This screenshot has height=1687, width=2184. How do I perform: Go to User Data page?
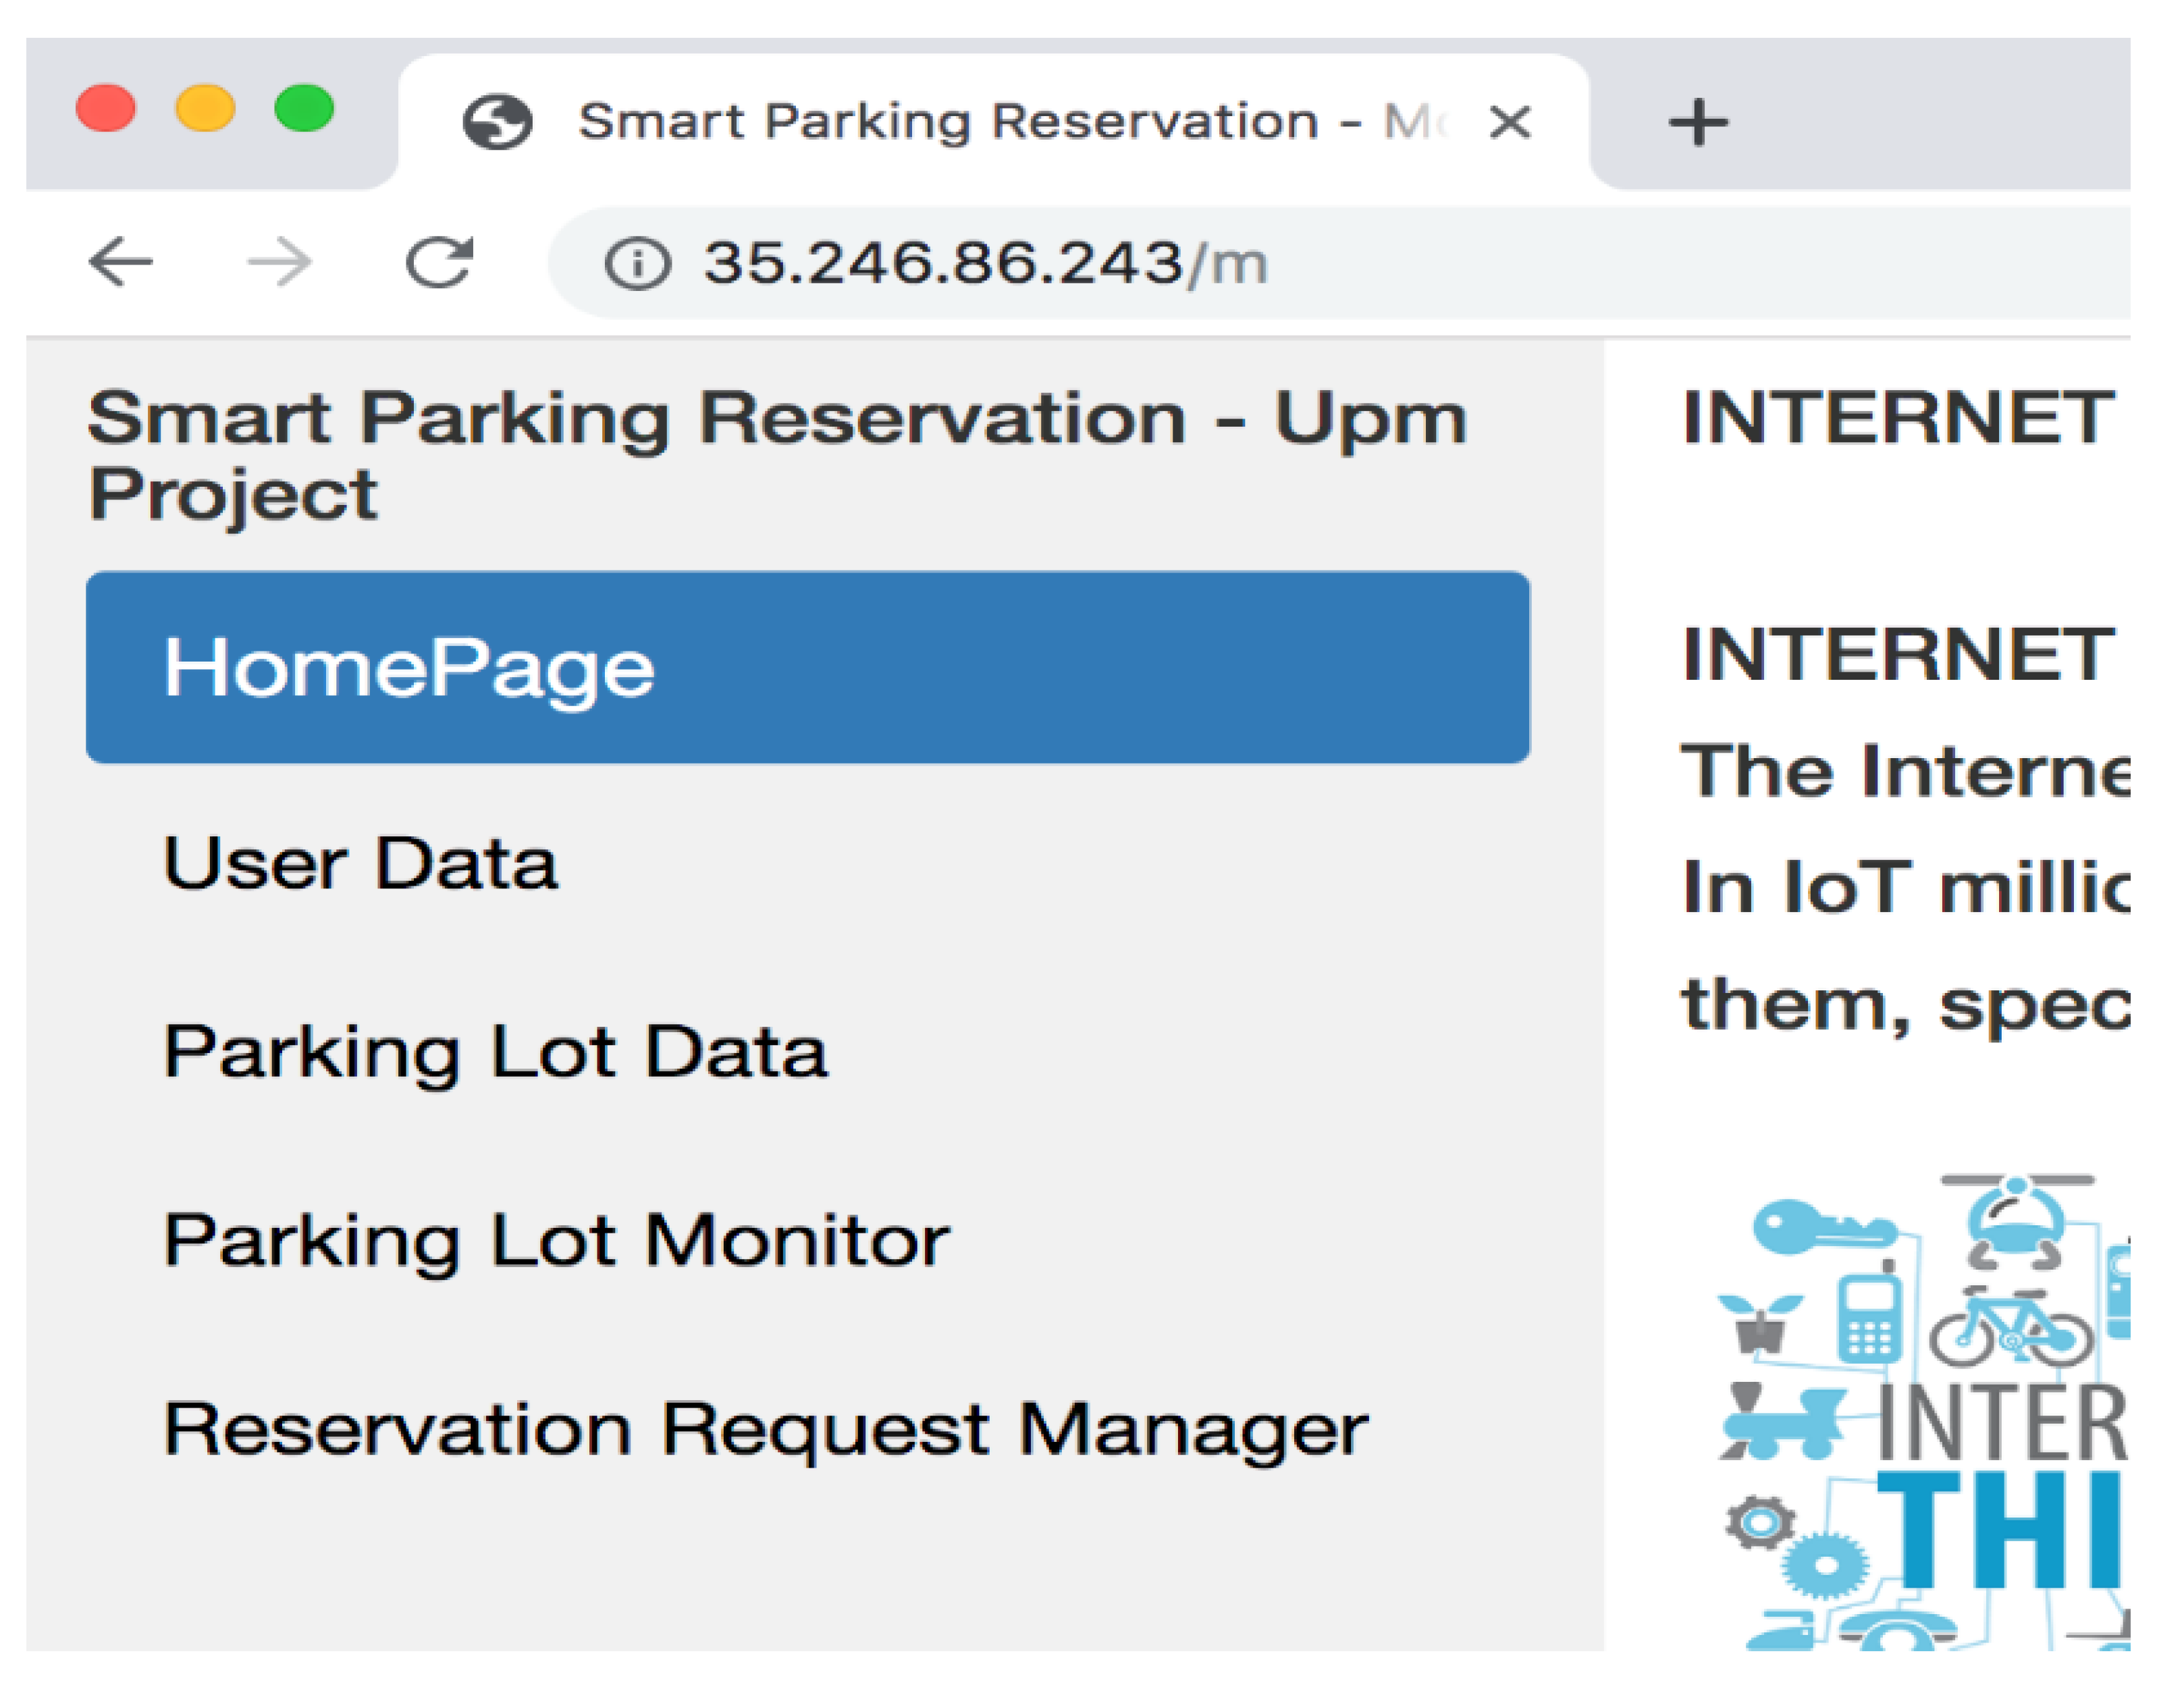click(x=360, y=863)
